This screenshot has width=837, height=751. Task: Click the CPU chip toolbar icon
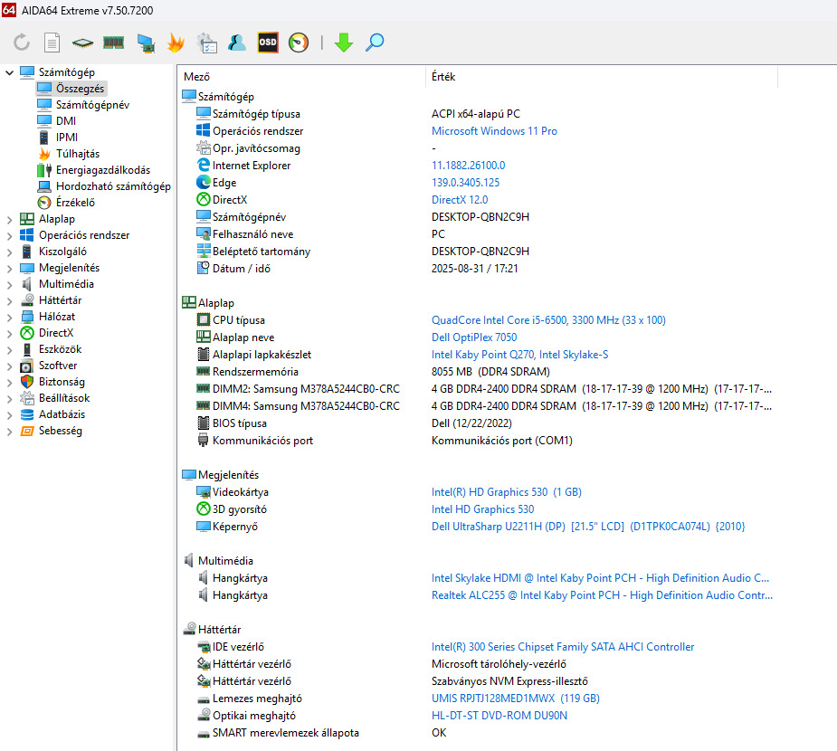(x=82, y=43)
